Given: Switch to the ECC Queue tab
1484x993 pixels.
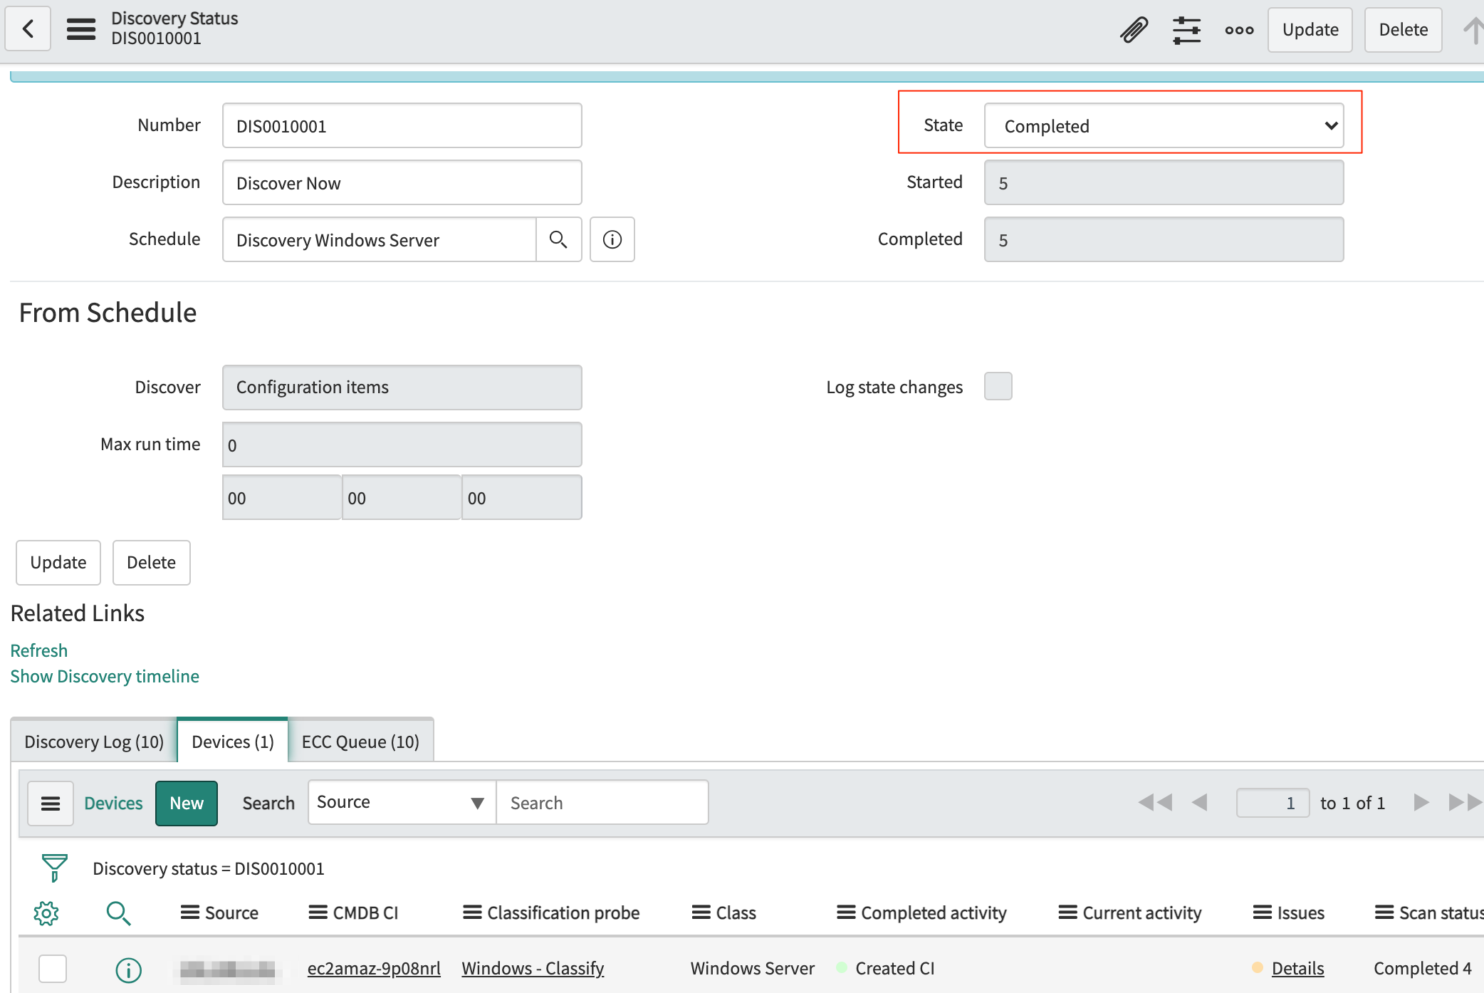Looking at the screenshot, I should coord(360,741).
